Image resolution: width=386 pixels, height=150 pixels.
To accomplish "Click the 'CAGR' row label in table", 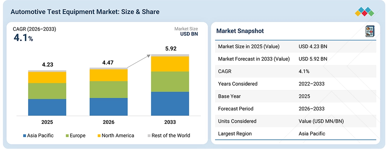I will [225, 71].
